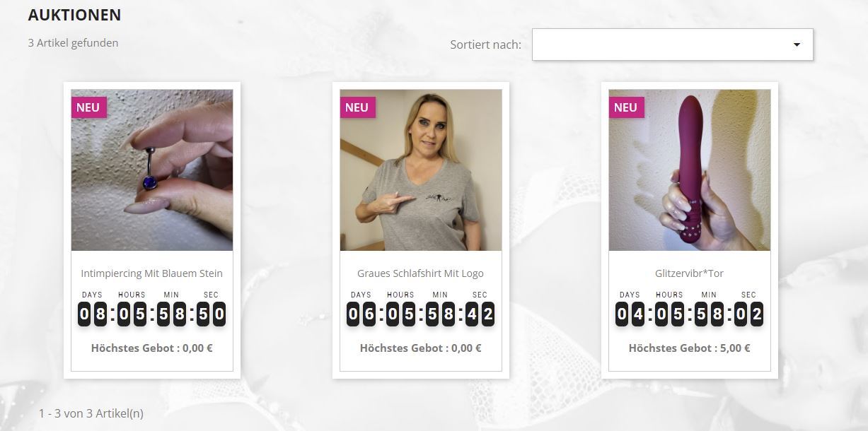Click the countdown timer of the Glitzervibr*Tor auction
The image size is (868, 431).
(690, 309)
